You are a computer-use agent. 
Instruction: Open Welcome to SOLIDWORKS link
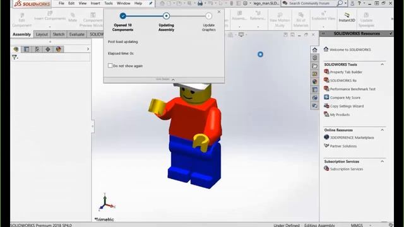coord(350,50)
